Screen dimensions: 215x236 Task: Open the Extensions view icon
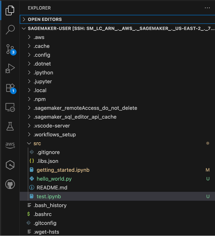coord(10,88)
